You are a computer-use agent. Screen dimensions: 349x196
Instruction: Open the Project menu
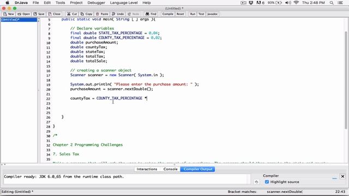click(x=76, y=3)
